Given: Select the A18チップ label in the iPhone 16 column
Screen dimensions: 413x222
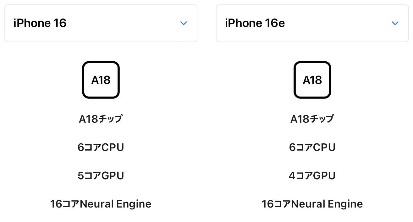Looking at the screenshot, I should pos(101,119).
